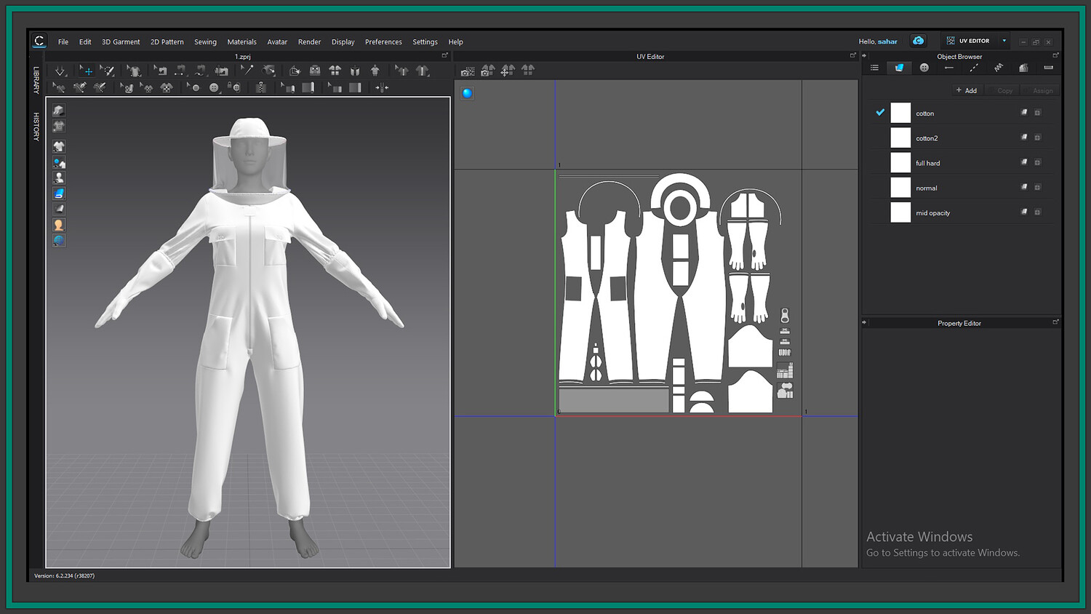This screenshot has width=1091, height=614.
Task: Click the Simulate arrow tool in toolbar
Action: pyautogui.click(x=60, y=71)
